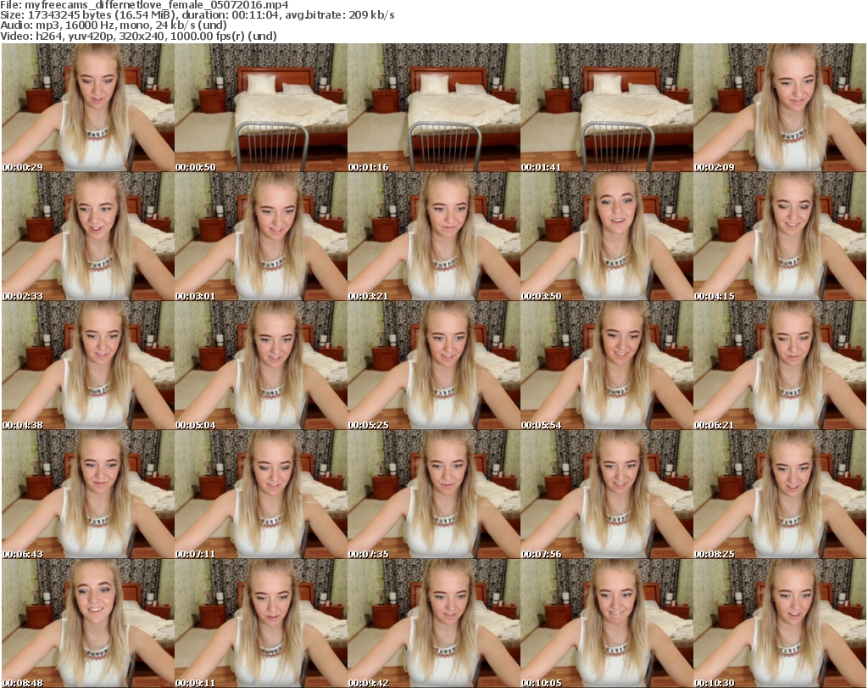Select the thumbnail stamped 00:01:16
This screenshot has height=688, width=868.
(x=433, y=108)
